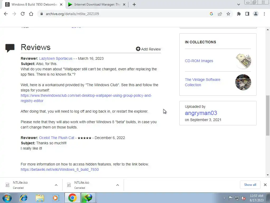Viewport: 270px width, 203px height.
Task: Open Internet Download Manager from taskbar
Action: tap(88, 198)
